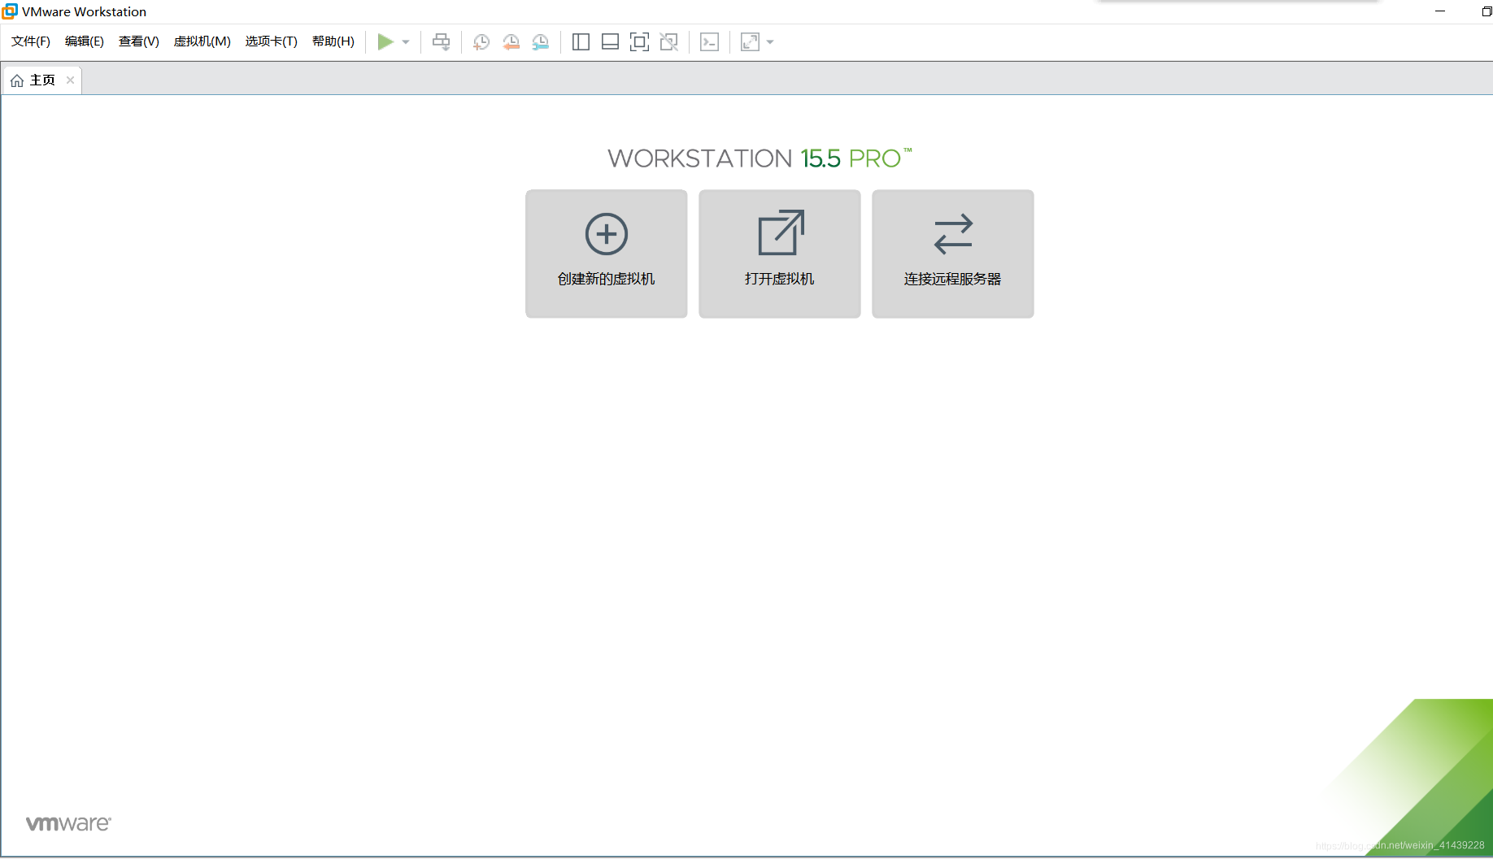Open the 编辑(E) menu
This screenshot has height=859, width=1493.
tap(85, 41)
